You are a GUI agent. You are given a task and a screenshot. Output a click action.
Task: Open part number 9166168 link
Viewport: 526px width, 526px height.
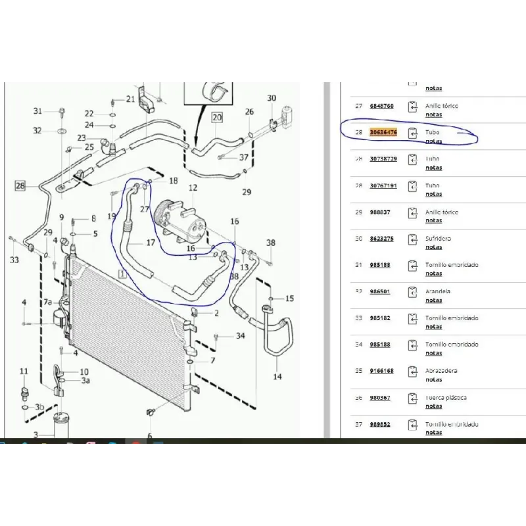click(x=381, y=371)
